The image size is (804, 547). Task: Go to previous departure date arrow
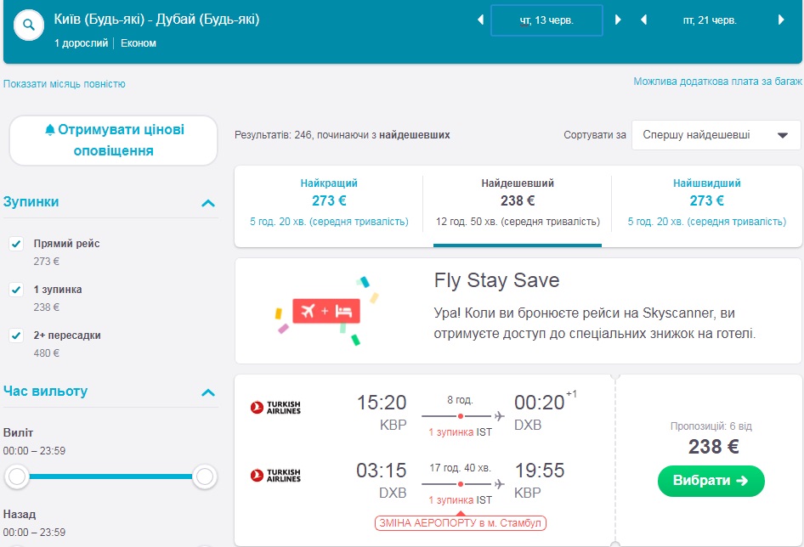tap(480, 20)
